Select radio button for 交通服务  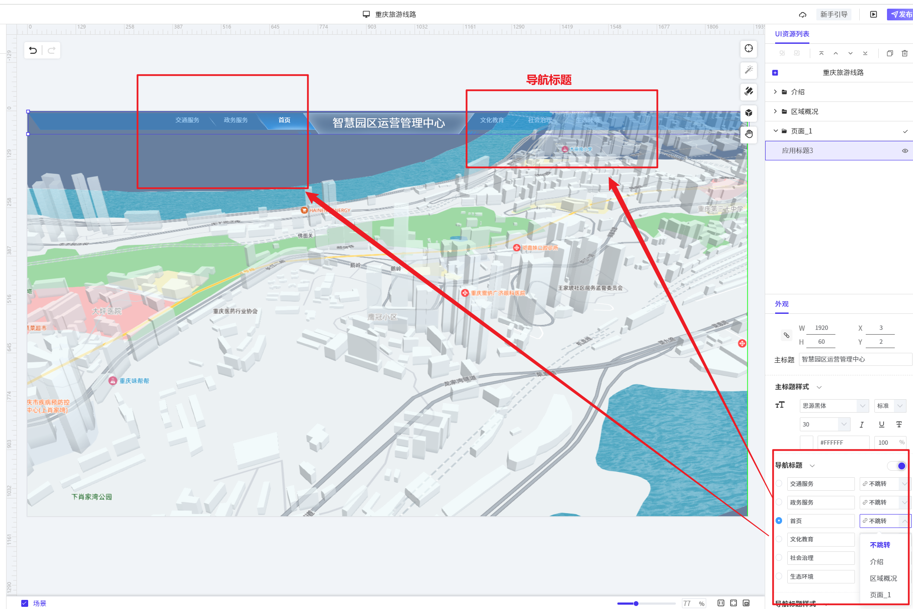(779, 483)
